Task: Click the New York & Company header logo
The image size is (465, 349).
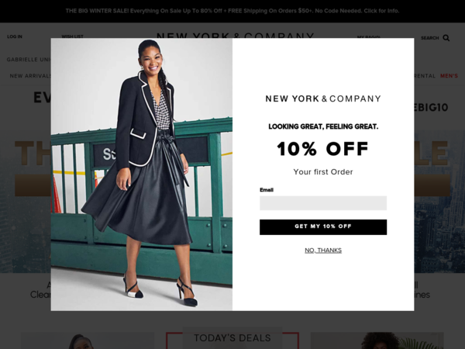Action: [x=235, y=35]
